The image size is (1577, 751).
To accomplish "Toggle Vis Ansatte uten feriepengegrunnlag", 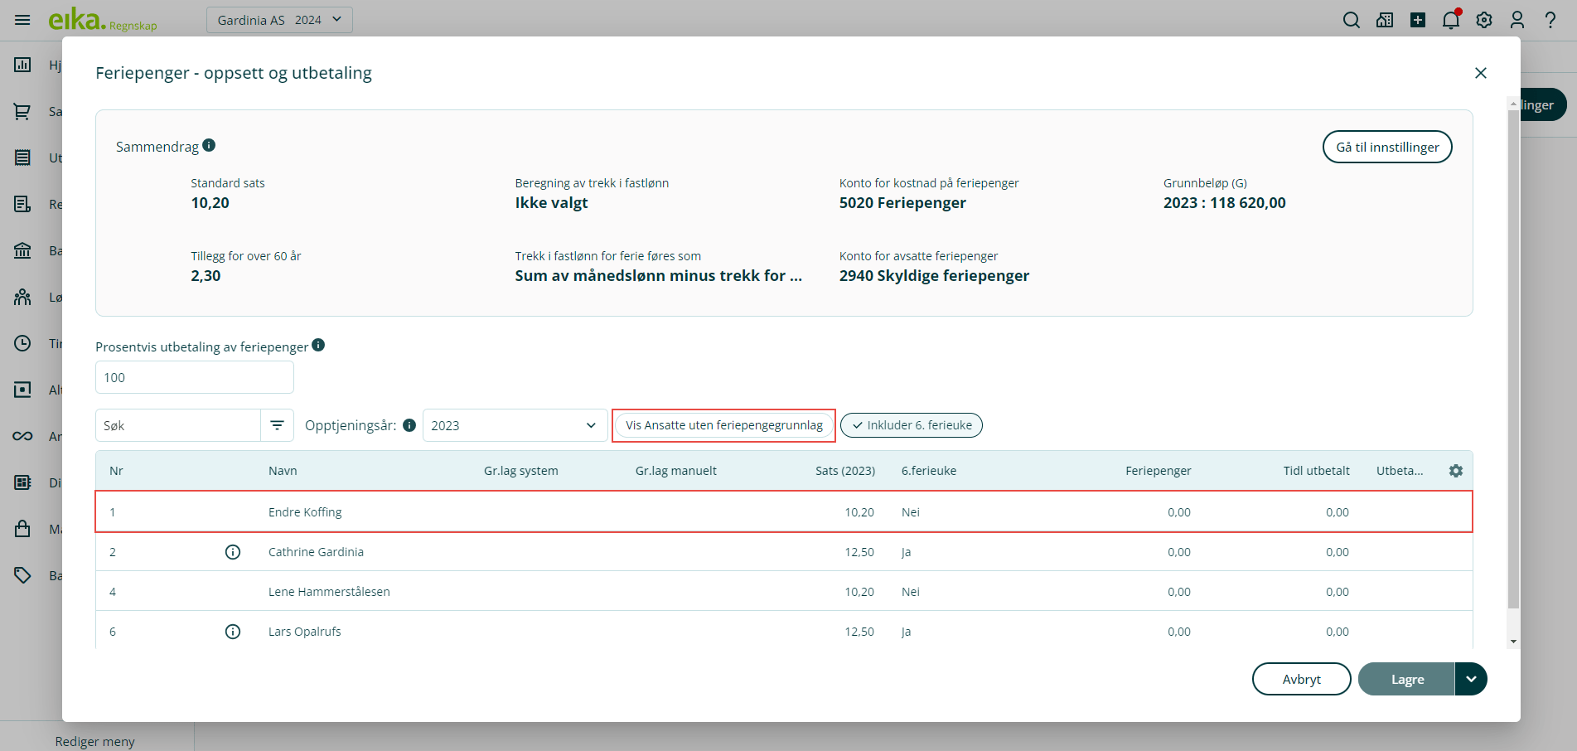I will click(x=723, y=425).
